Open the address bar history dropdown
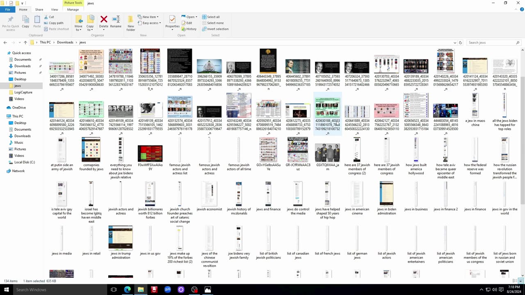The height and width of the screenshot is (295, 525). tap(455, 43)
